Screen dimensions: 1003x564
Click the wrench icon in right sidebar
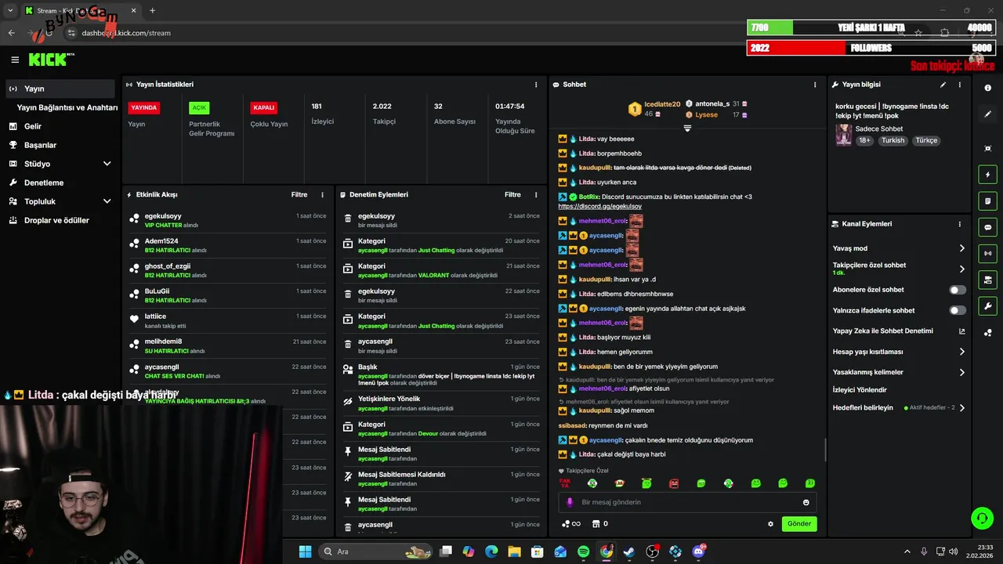tap(988, 306)
